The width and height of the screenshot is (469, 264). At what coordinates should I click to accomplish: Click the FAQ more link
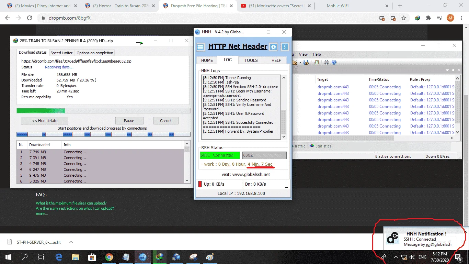point(42,213)
